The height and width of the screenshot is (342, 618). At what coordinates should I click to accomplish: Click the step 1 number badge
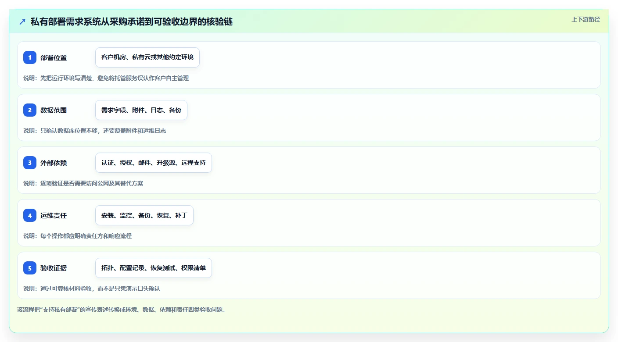coord(30,57)
